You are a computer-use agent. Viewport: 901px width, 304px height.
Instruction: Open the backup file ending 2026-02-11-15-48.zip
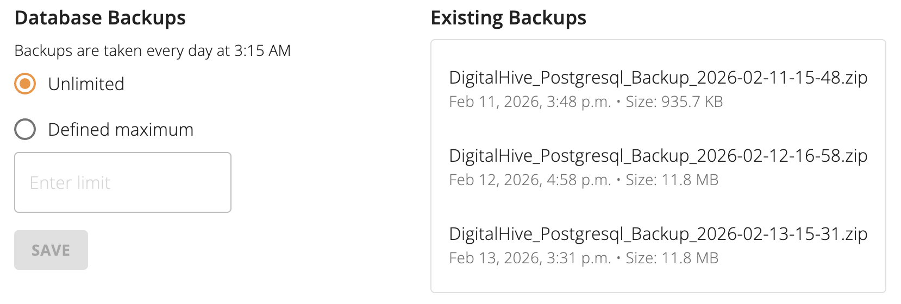pyautogui.click(x=658, y=78)
